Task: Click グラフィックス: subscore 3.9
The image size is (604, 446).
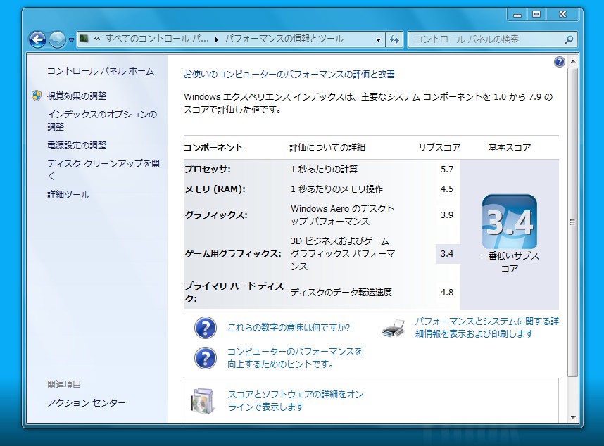Action: 447,215
